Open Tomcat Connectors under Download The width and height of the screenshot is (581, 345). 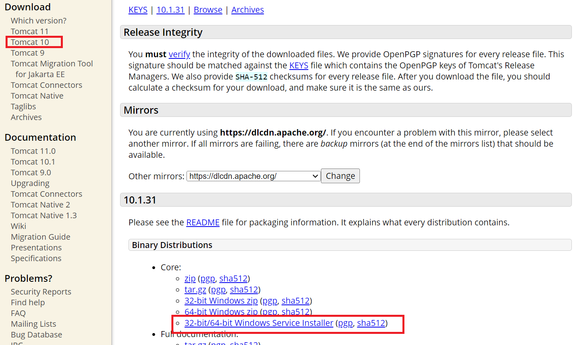[x=47, y=85]
